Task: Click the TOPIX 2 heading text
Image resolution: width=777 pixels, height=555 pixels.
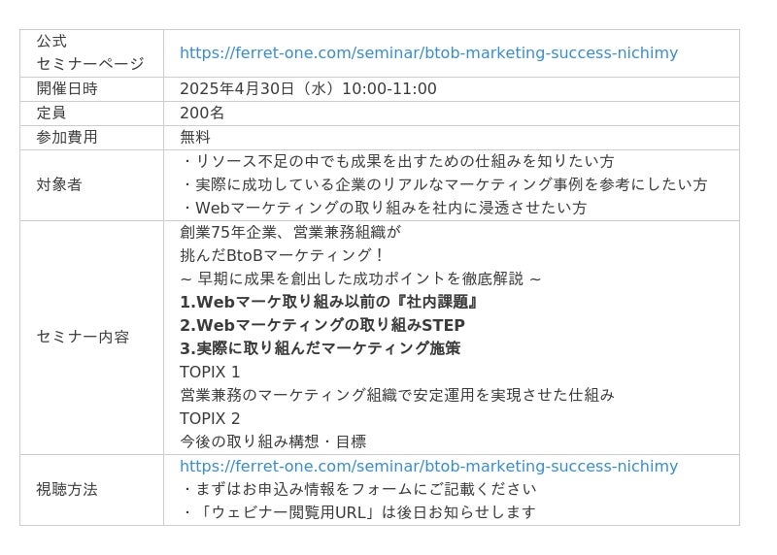Action: 210,418
